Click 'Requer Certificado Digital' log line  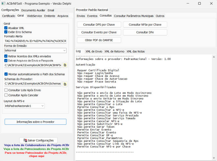point(98,70)
